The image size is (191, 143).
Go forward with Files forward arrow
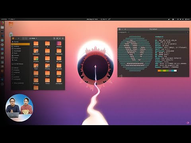tap(26, 38)
